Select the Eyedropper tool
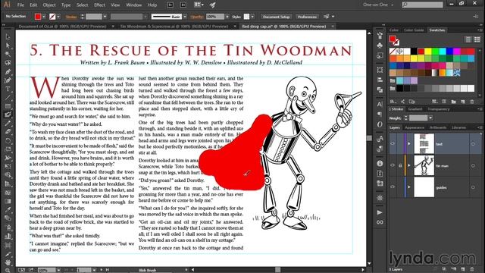The height and width of the screenshot is (273, 485). click(8, 209)
